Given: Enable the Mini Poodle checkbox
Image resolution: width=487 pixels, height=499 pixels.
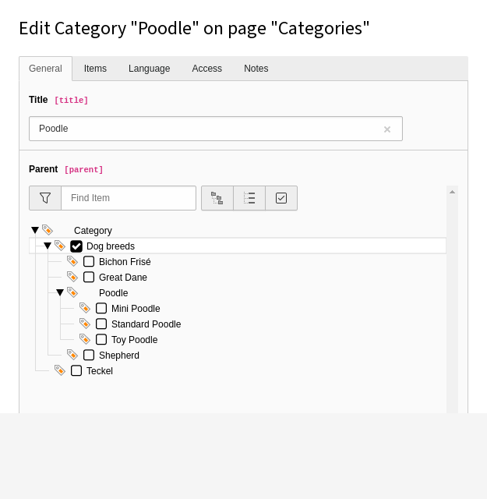Looking at the screenshot, I should pyautogui.click(x=101, y=309).
